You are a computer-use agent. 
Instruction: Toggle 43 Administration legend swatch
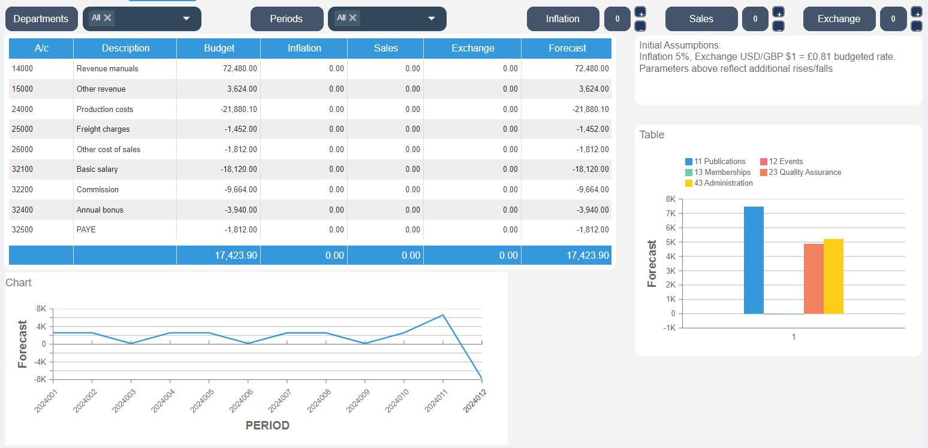click(x=689, y=183)
